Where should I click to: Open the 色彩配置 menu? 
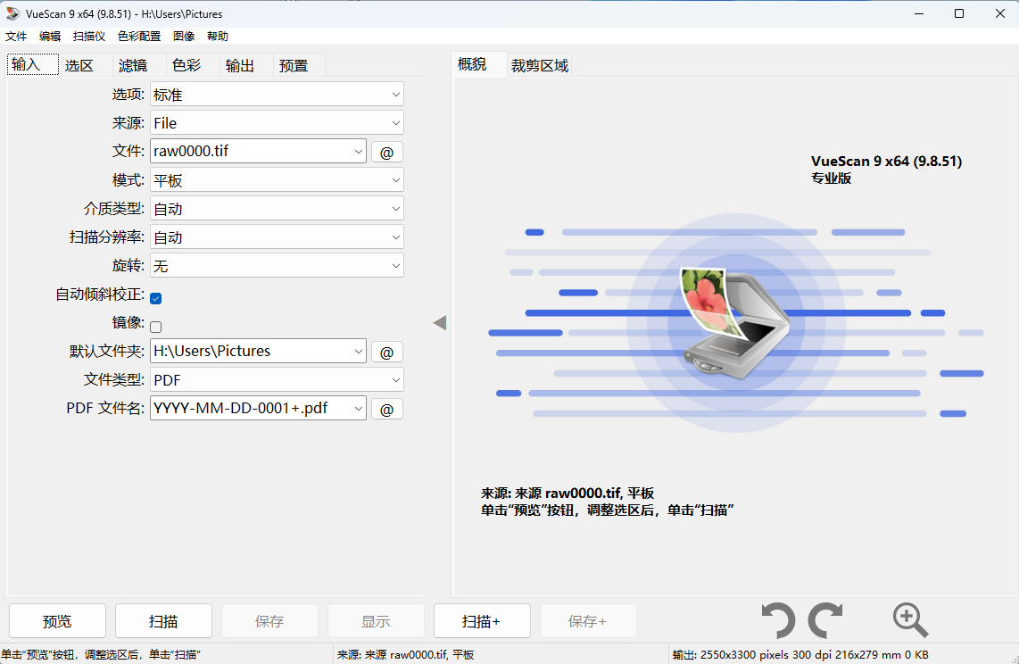[x=139, y=37]
